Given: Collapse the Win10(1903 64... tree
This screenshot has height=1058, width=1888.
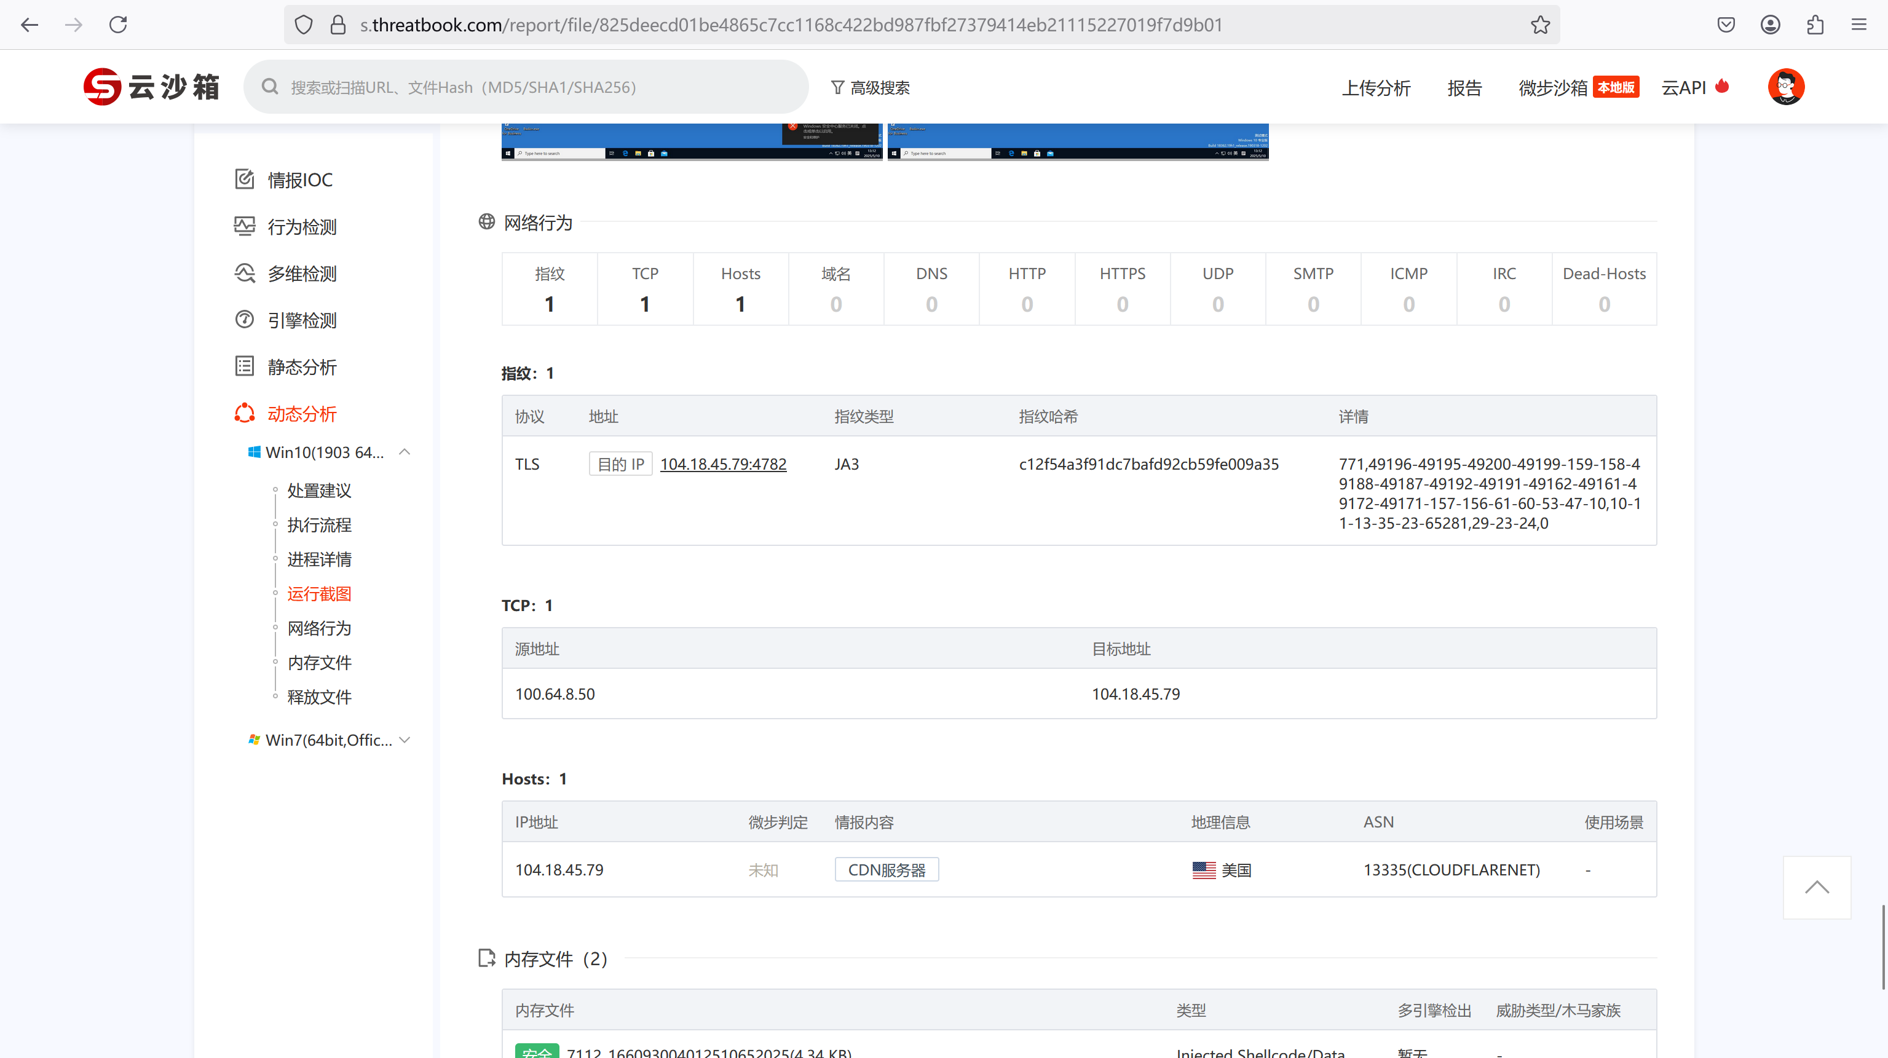Looking at the screenshot, I should click(x=405, y=452).
